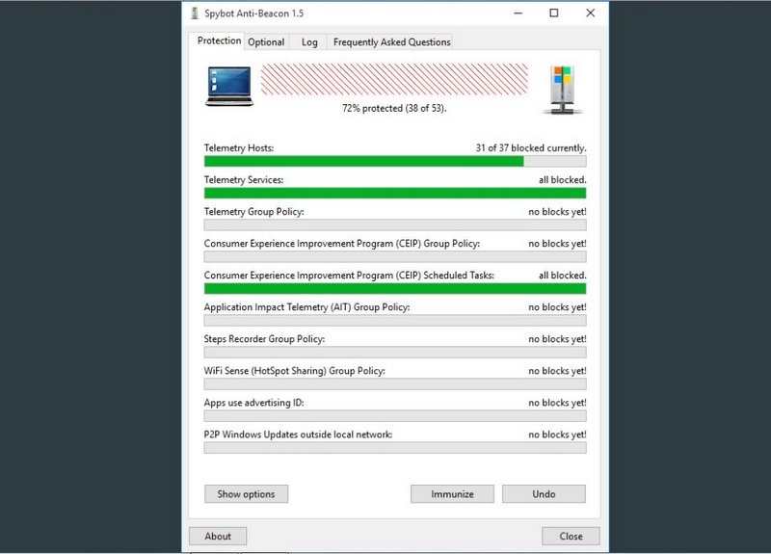Maximize the Spybot Anti-Beacon window
Image resolution: width=771 pixels, height=554 pixels.
coord(554,13)
